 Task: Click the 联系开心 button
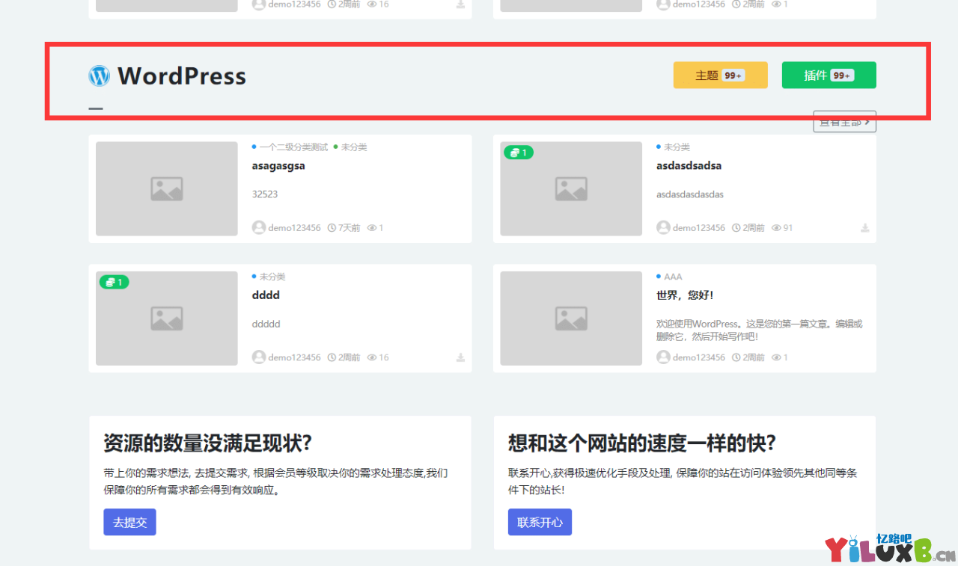[540, 522]
